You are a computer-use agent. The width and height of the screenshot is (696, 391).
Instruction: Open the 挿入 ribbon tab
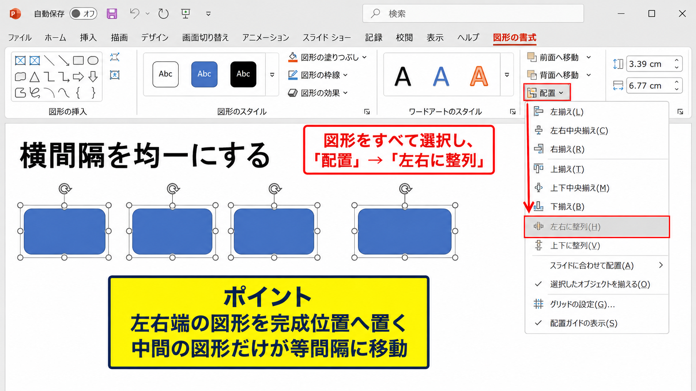[88, 38]
